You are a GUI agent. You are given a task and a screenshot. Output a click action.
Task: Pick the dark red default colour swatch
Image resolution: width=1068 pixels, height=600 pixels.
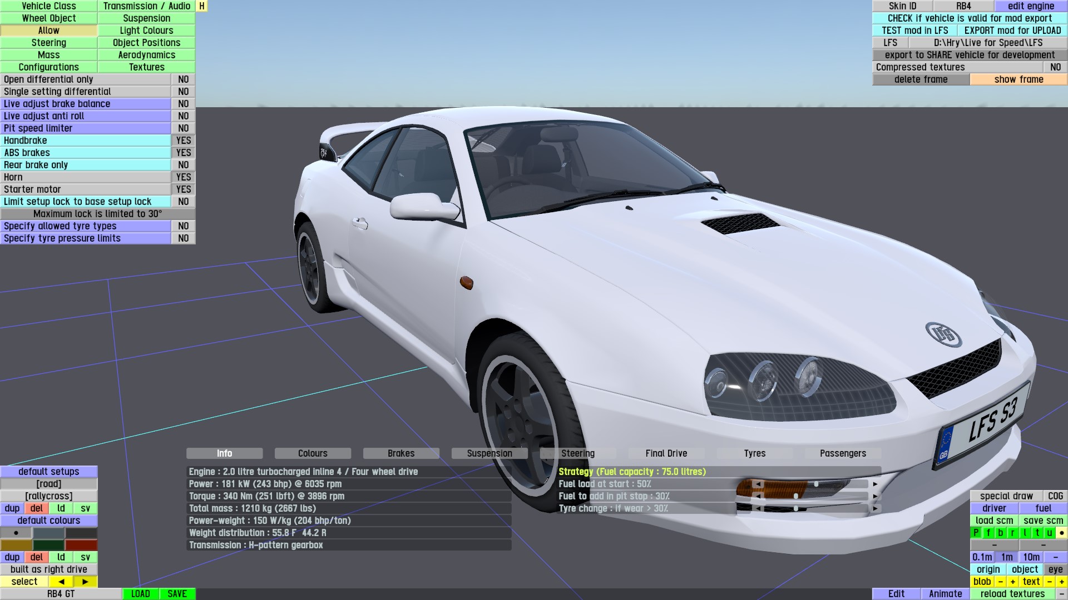pyautogui.click(x=81, y=545)
